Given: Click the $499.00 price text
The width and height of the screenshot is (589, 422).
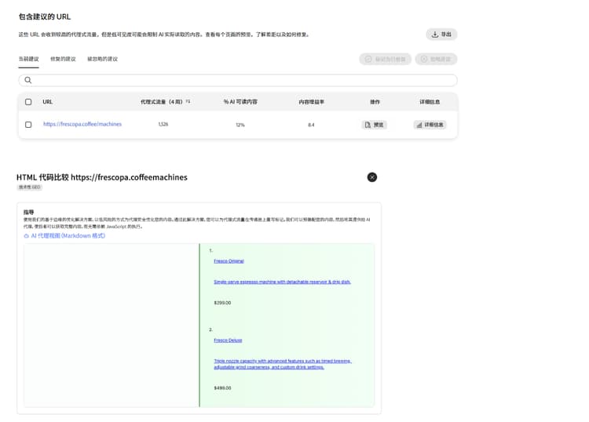Looking at the screenshot, I should point(222,387).
